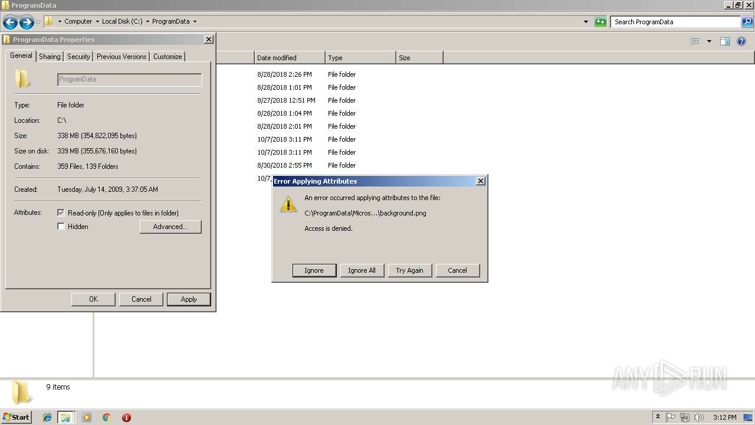Toggle the Hidden checkbox

(61, 226)
